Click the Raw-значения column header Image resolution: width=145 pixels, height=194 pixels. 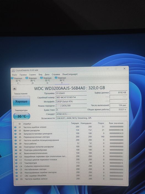point(116,123)
